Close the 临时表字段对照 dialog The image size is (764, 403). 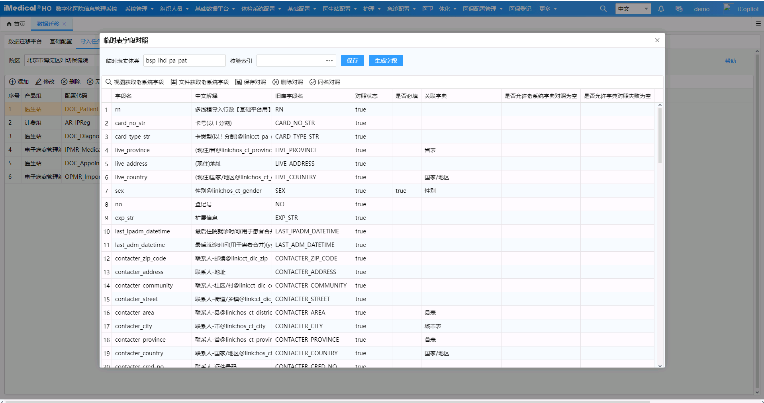tap(657, 40)
